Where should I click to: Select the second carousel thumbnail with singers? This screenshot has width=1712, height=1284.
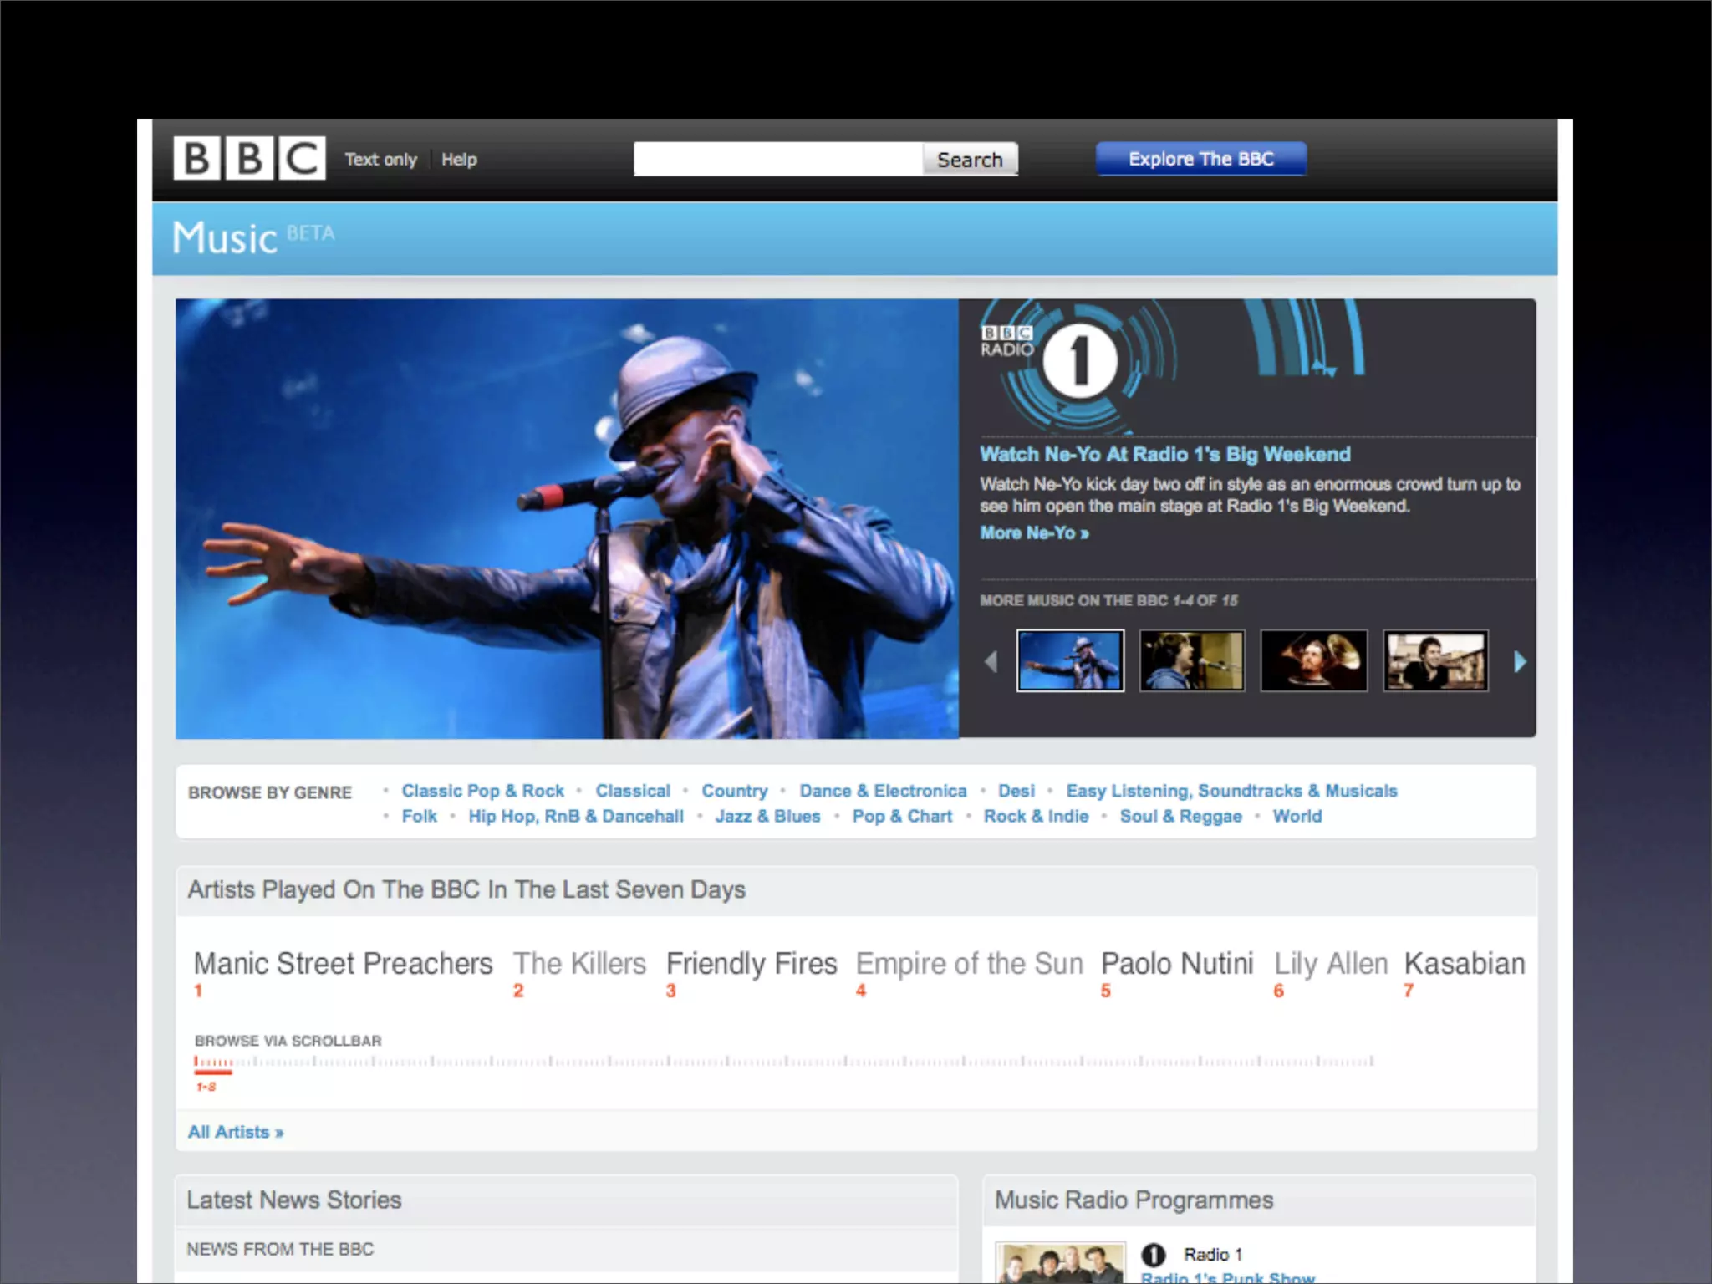1192,660
